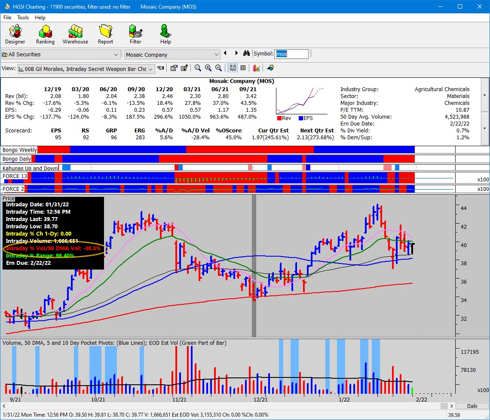The image size is (490, 420).
Task: Click the P/E TTM value 10.87
Action: tap(462, 110)
